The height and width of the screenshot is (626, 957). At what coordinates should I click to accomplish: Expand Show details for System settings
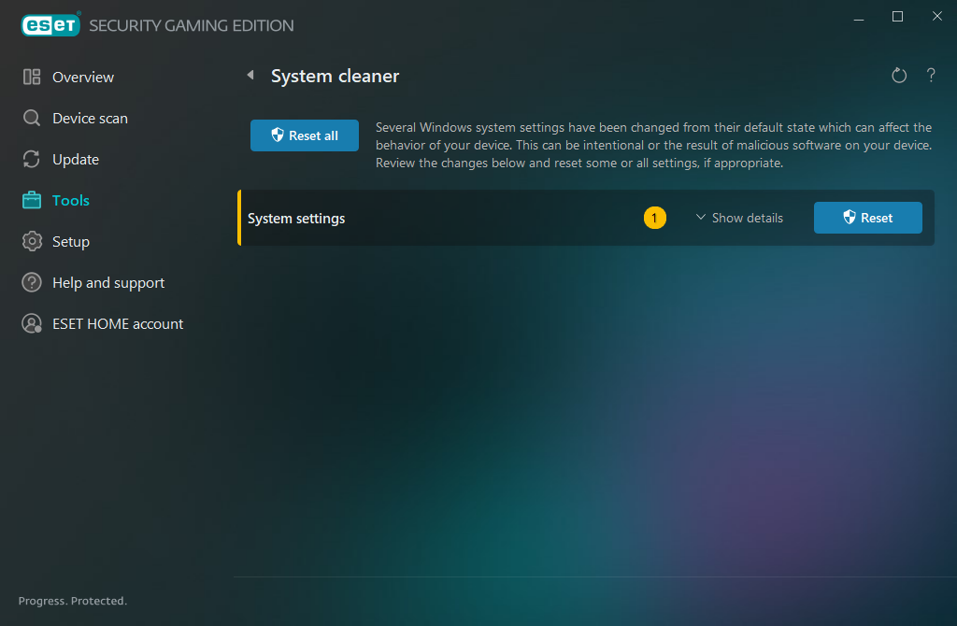(739, 218)
